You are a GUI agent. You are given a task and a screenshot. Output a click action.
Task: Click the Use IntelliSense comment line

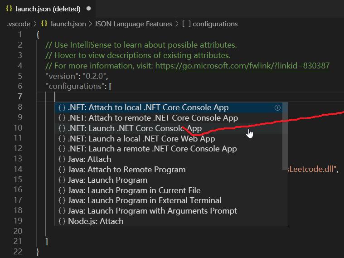tap(141, 45)
